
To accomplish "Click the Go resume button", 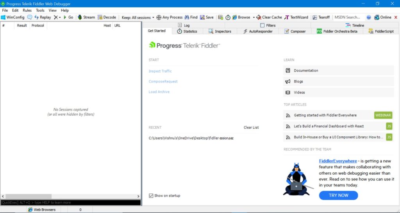I will 68,17.
